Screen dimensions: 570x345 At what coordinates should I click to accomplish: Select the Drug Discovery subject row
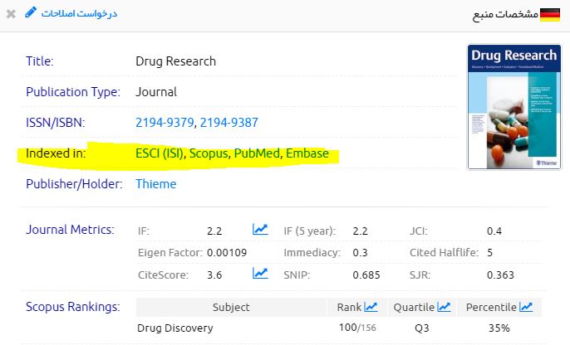point(174,328)
